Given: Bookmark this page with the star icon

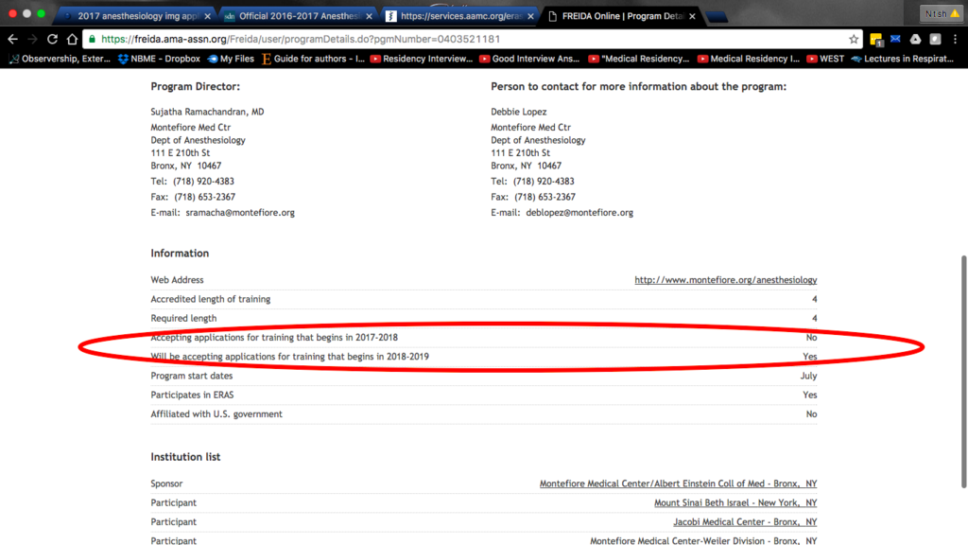Looking at the screenshot, I should click(854, 39).
